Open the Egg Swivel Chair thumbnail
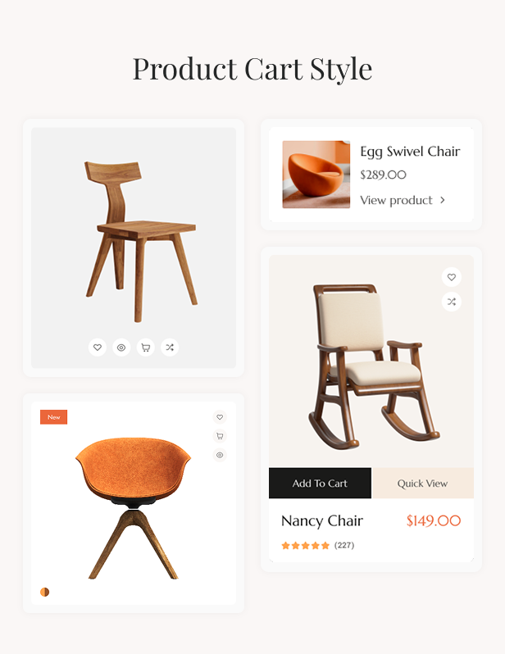Image resolution: width=505 pixels, height=654 pixels. (x=316, y=175)
